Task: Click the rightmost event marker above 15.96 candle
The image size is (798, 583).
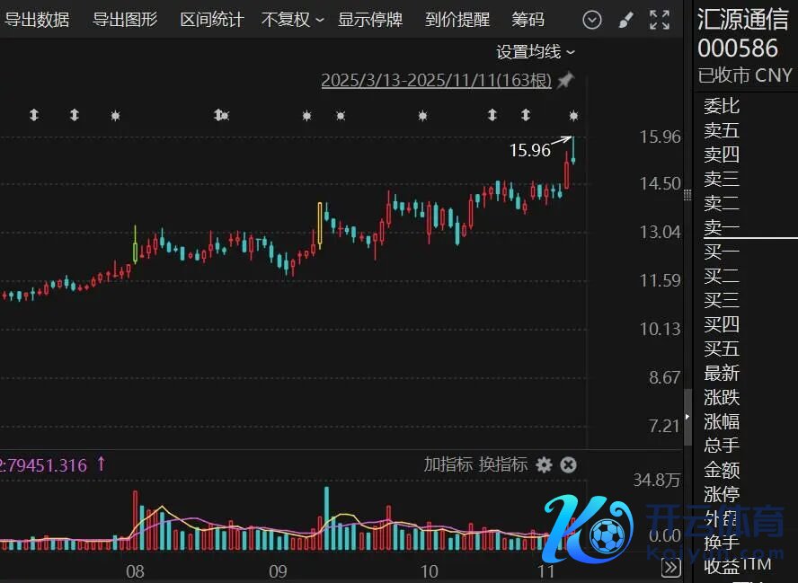Action: [574, 115]
